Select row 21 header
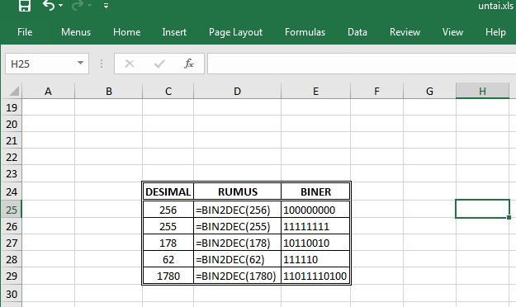 tap(12, 140)
